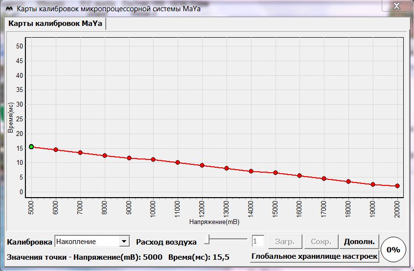Click the 0% circular progress indicator
Screen dimensions: 414x271
point(393,249)
